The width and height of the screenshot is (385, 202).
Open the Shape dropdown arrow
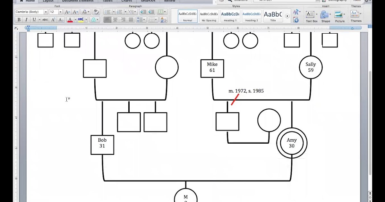click(x=330, y=14)
